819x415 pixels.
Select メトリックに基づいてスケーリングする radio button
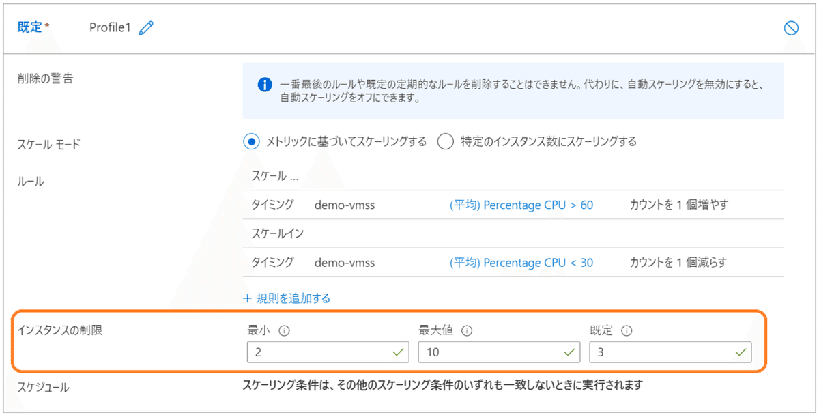(252, 142)
